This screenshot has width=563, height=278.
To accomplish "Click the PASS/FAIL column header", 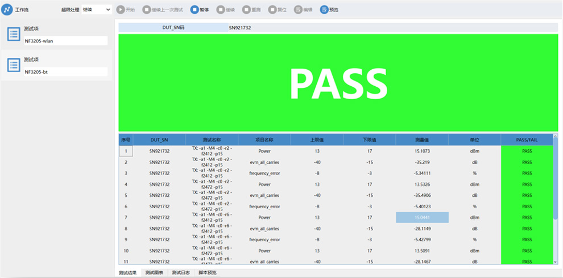I will coord(526,140).
